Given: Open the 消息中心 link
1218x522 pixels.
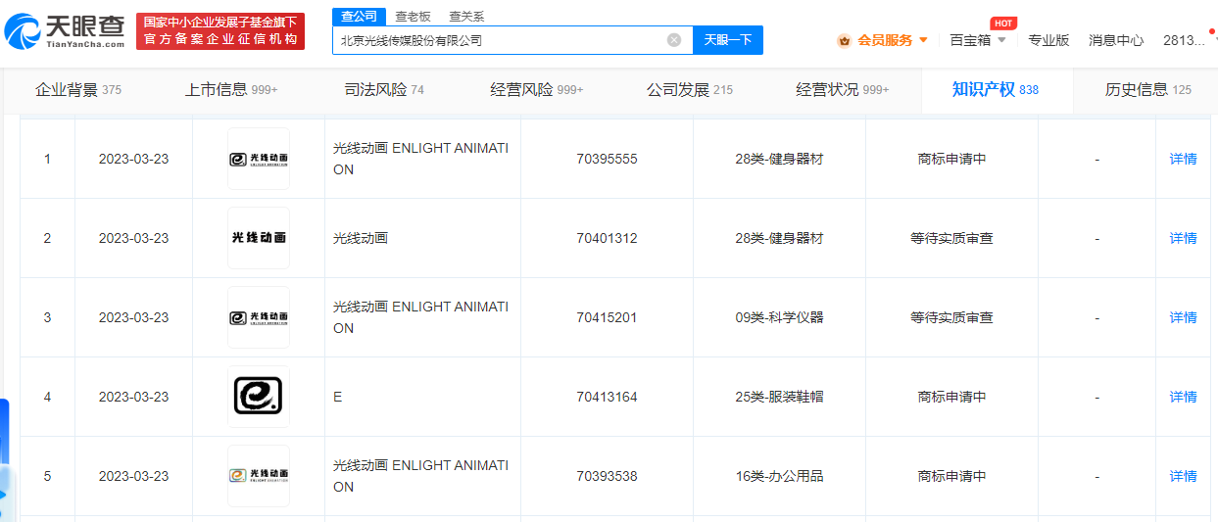Looking at the screenshot, I should (x=1116, y=40).
